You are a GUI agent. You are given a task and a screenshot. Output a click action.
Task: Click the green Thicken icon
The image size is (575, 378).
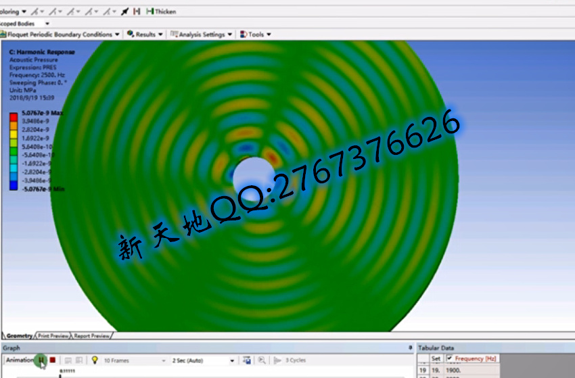coord(149,11)
